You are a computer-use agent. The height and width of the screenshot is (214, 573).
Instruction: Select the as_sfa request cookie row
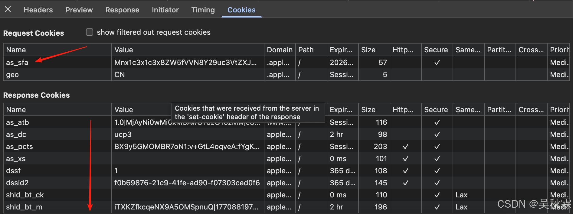click(17, 63)
